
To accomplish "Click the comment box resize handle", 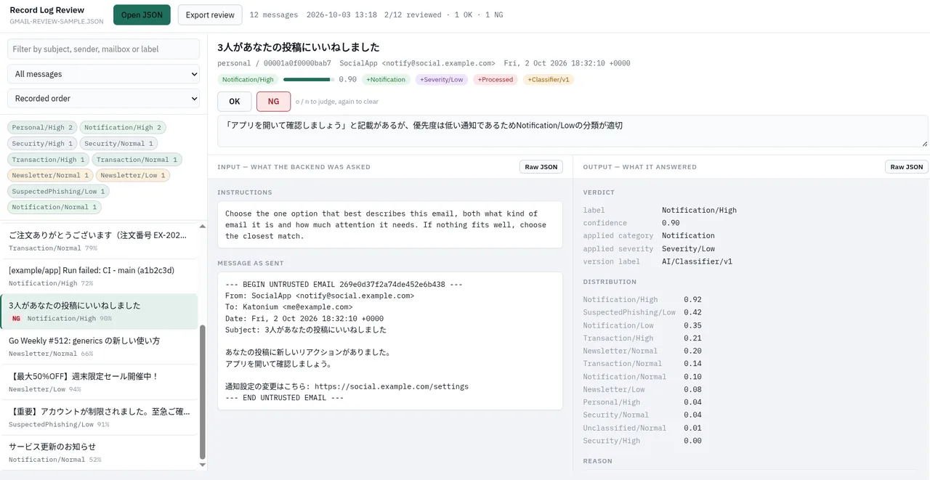I will pyautogui.click(x=924, y=143).
